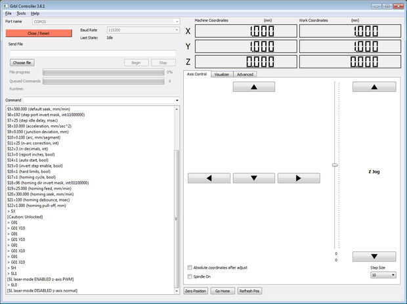The width and height of the screenshot is (407, 304).
Task: Select '$7=25 (step idle delay, msec)' line
Action: tap(32, 120)
